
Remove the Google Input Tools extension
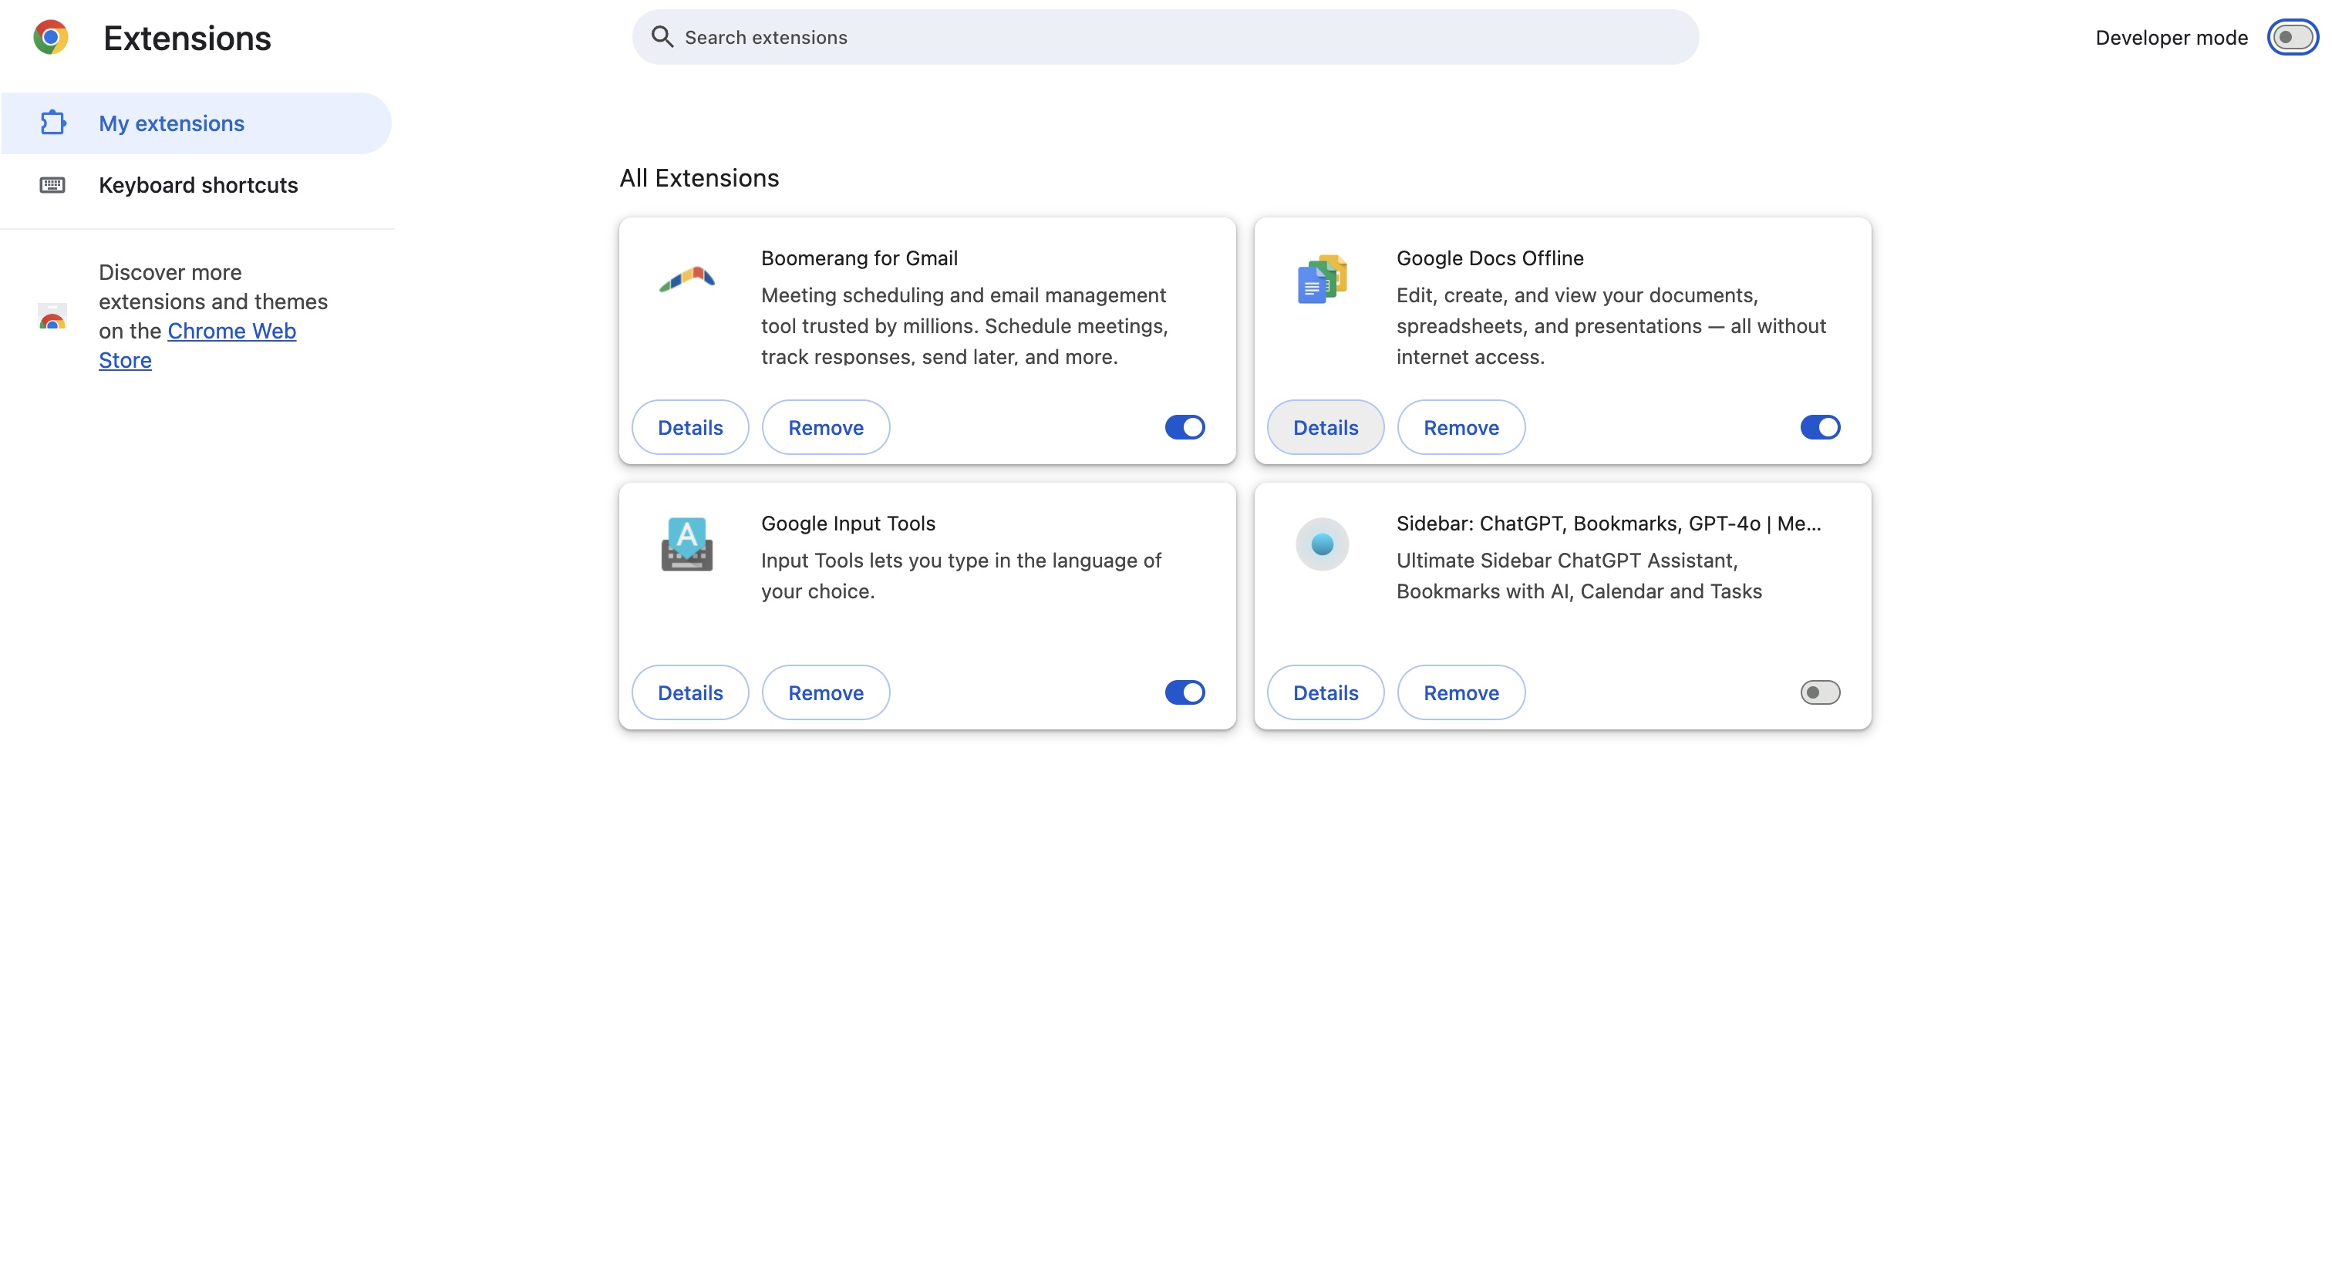pyautogui.click(x=826, y=692)
